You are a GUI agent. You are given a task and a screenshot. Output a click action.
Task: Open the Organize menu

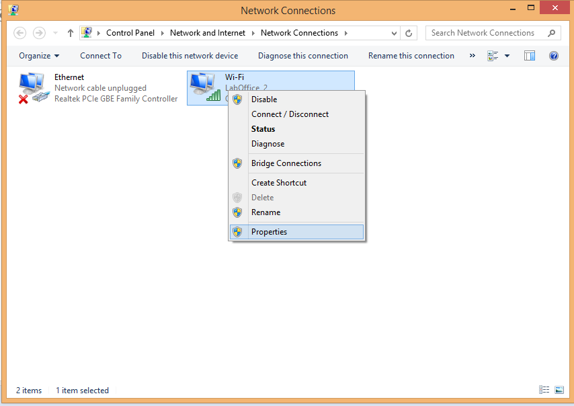38,56
